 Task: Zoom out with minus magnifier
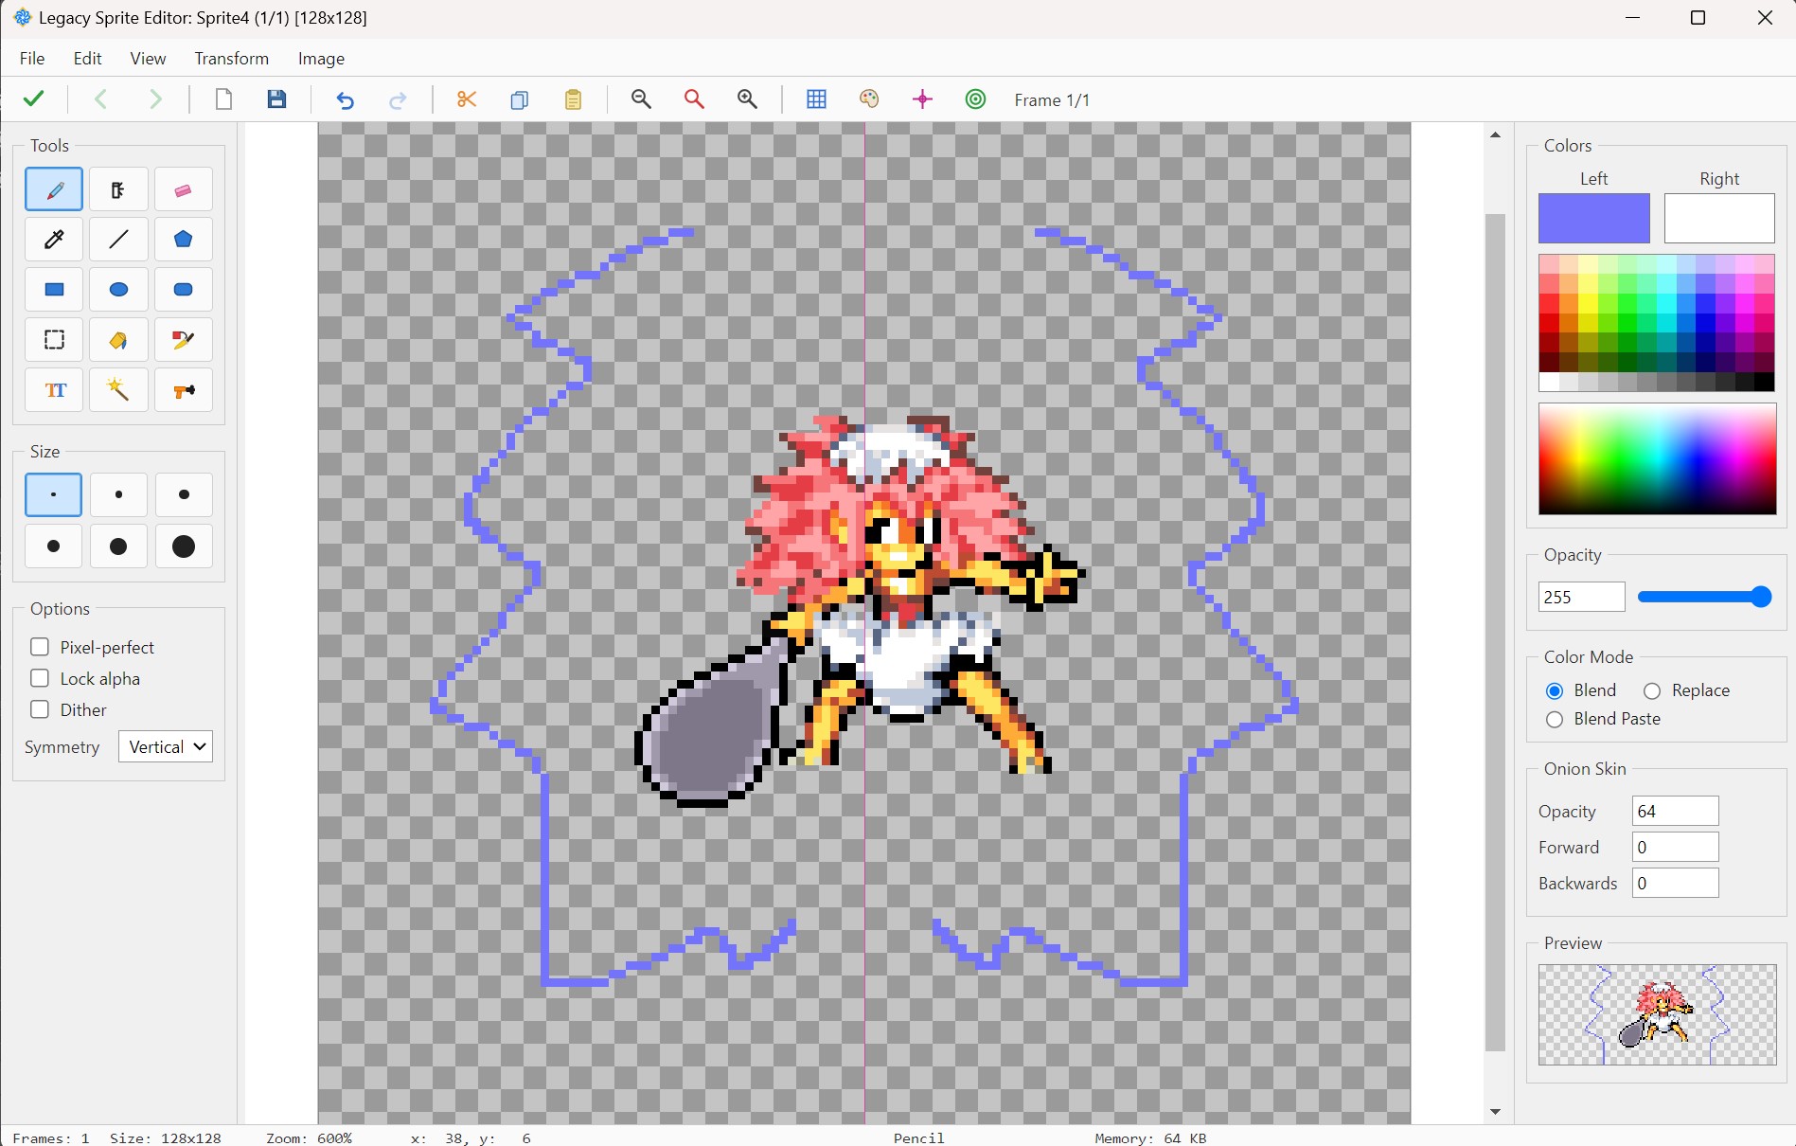click(641, 99)
